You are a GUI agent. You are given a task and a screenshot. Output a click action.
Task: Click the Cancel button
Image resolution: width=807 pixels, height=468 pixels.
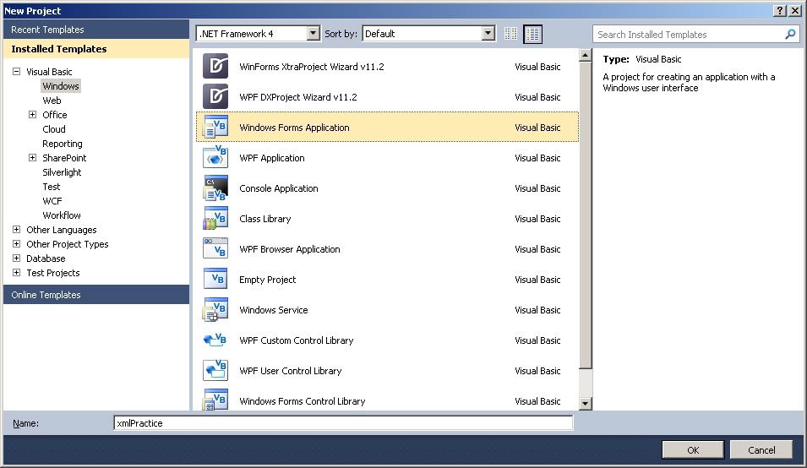pyautogui.click(x=761, y=450)
